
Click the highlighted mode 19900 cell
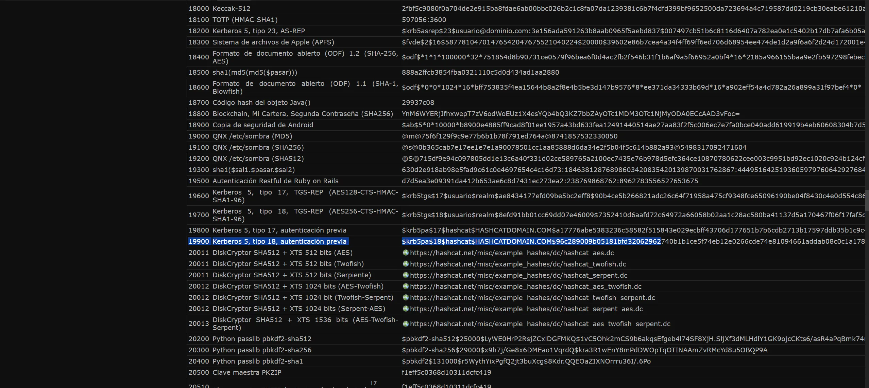(199, 241)
